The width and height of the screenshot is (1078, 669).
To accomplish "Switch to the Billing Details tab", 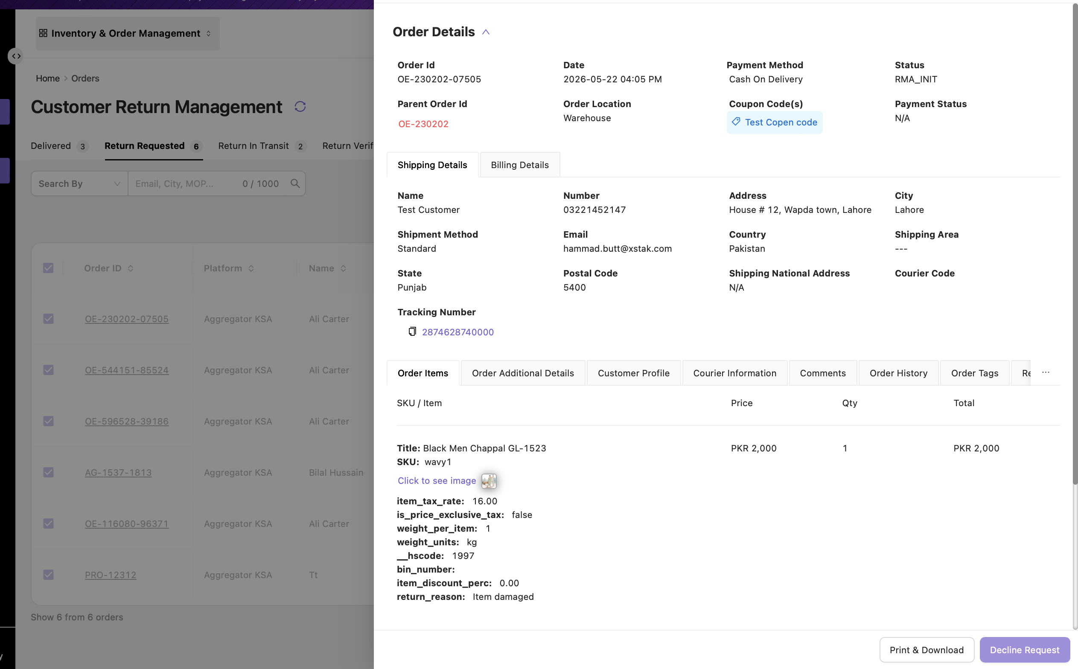I will click(x=519, y=165).
